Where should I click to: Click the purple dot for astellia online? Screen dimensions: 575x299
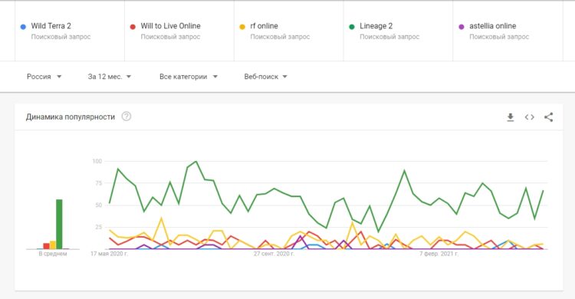[x=462, y=26]
